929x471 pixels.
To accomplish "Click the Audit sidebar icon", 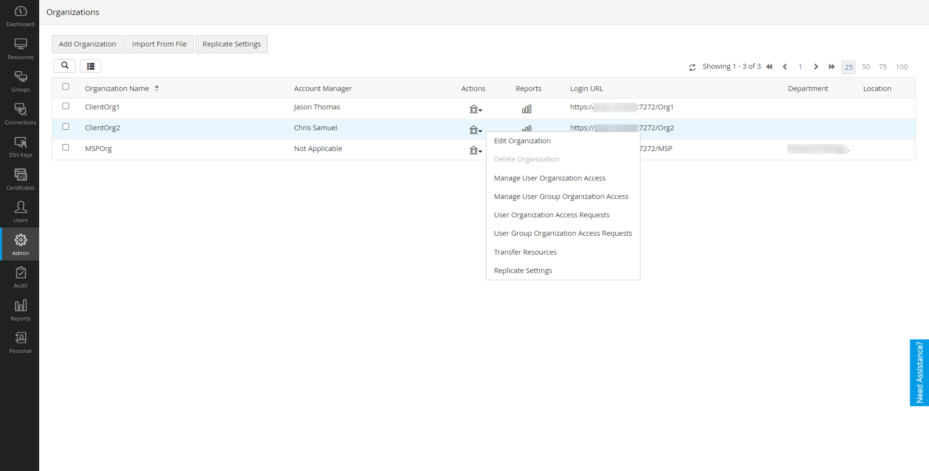I will (x=20, y=277).
